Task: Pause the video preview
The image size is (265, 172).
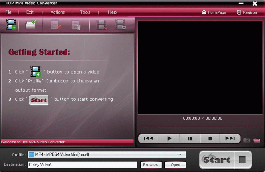Action: pyautogui.click(x=190, y=139)
